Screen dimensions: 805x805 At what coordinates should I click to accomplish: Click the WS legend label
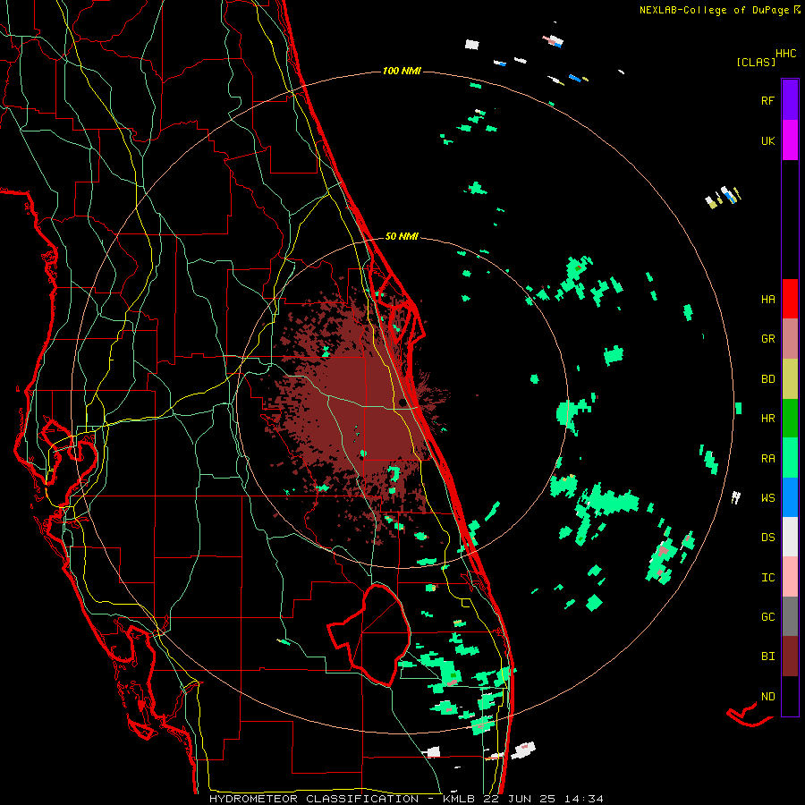(x=767, y=497)
